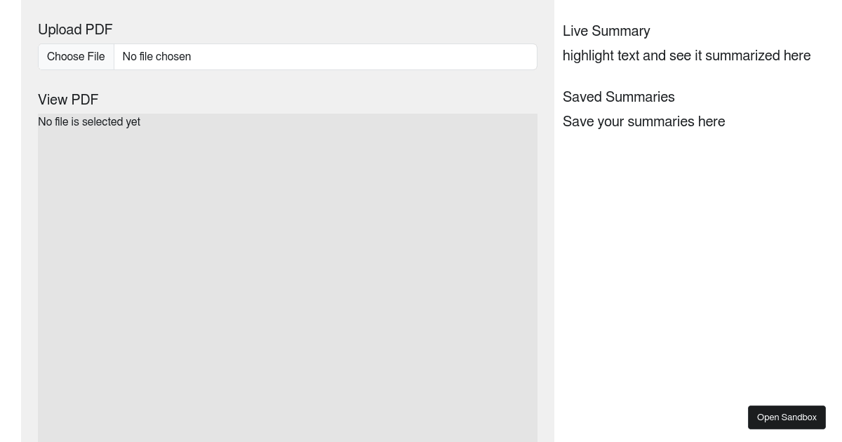Click the View PDF heading

tap(68, 100)
